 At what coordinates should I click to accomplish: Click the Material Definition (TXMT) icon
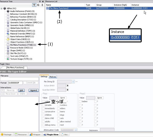[x=8, y=31]
